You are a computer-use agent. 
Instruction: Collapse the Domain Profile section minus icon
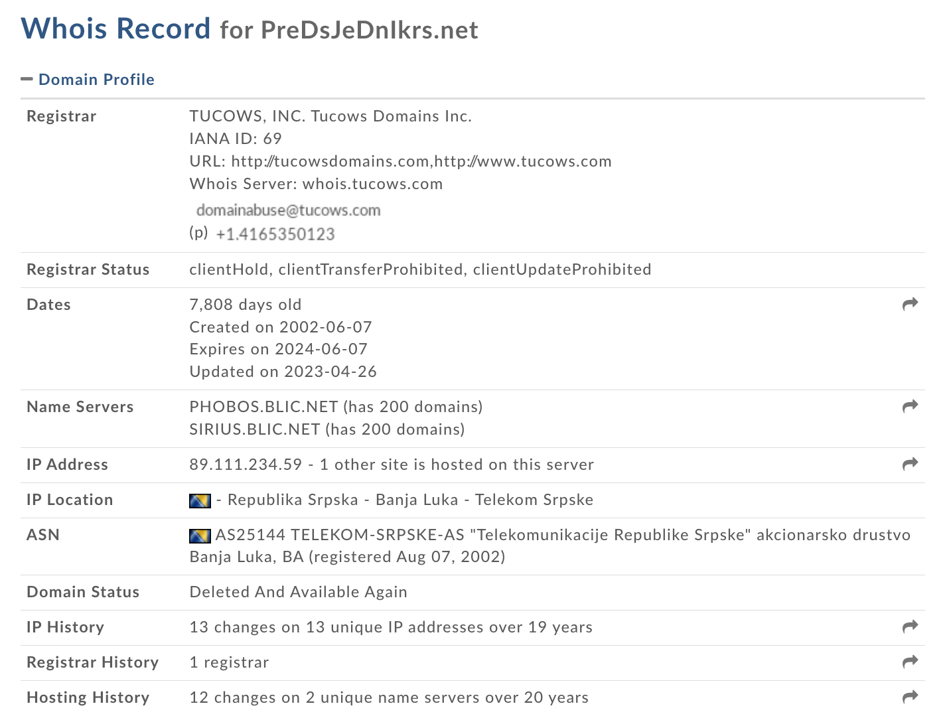click(x=27, y=79)
